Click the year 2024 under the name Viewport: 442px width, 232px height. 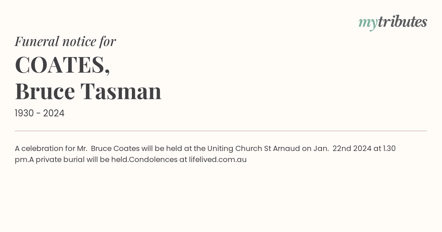[x=54, y=113]
